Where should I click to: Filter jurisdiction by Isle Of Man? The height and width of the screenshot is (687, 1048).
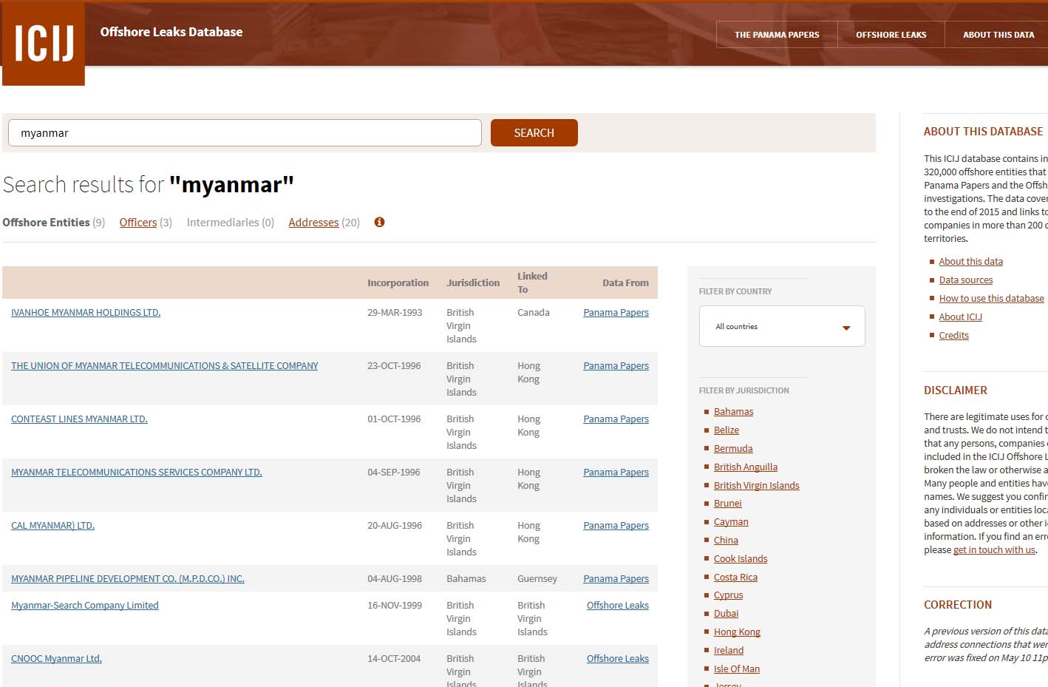[737, 669]
